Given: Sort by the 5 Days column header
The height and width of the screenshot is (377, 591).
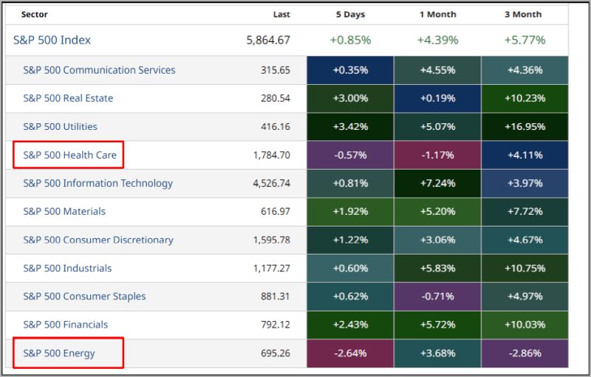Looking at the screenshot, I should 350,14.
